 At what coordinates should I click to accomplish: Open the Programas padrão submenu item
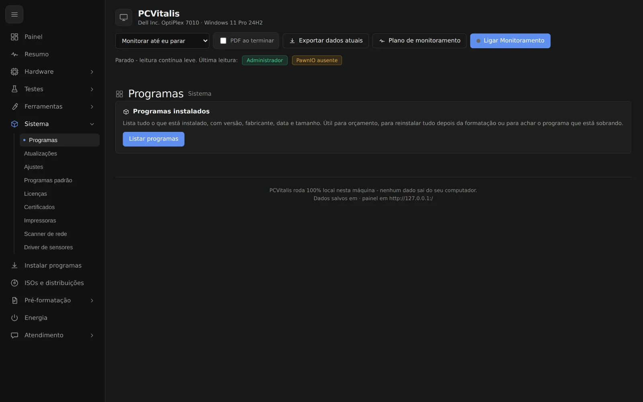tap(59, 180)
